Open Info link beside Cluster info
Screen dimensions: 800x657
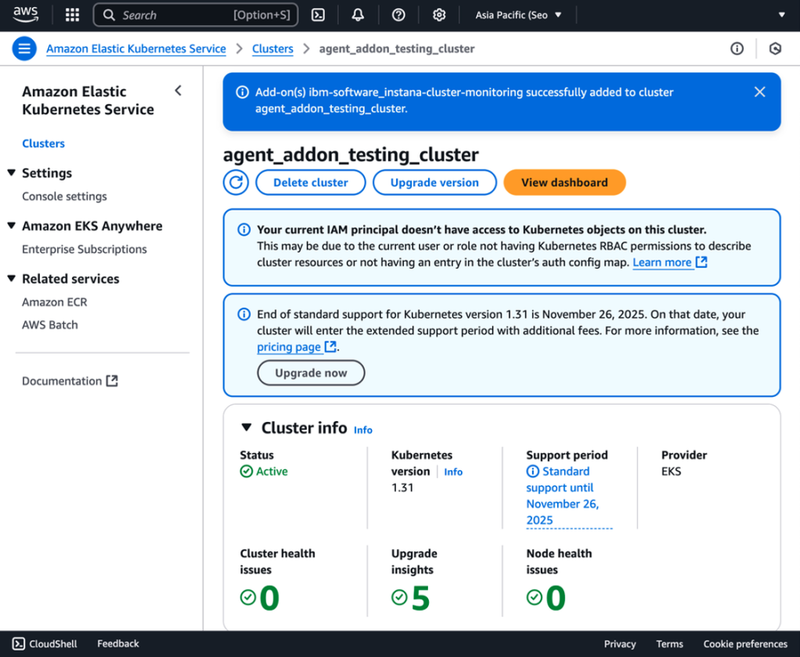[x=363, y=430]
